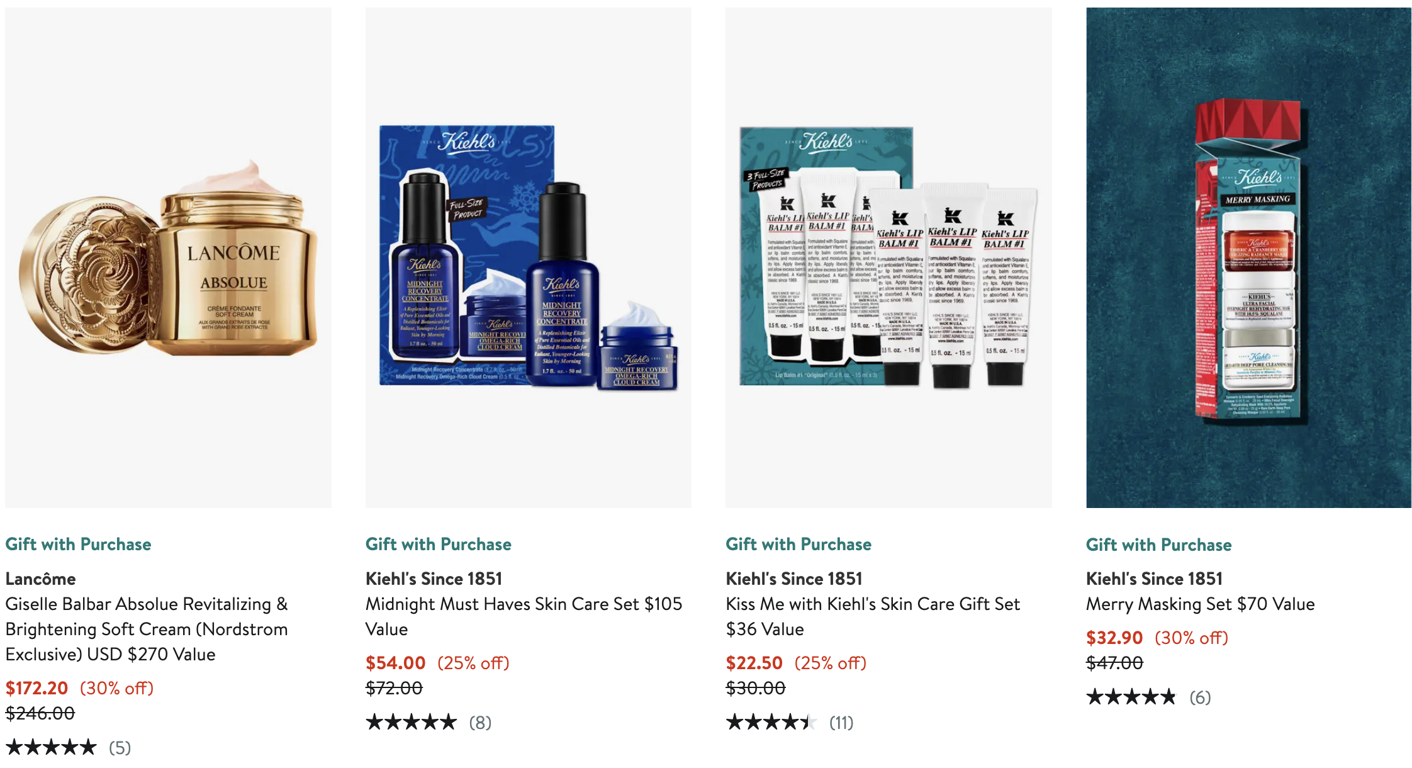Open Midnight Must Haves Skin Care Set title
Viewport: 1412px width, 768px height.
point(524,616)
